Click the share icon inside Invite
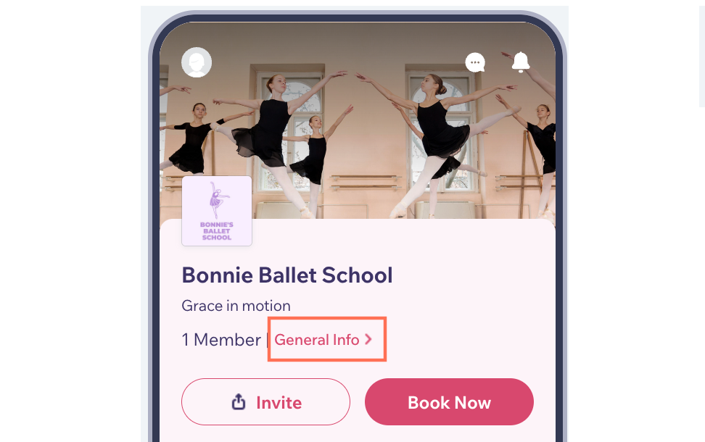Viewport: 705px width, 442px height. (x=239, y=402)
